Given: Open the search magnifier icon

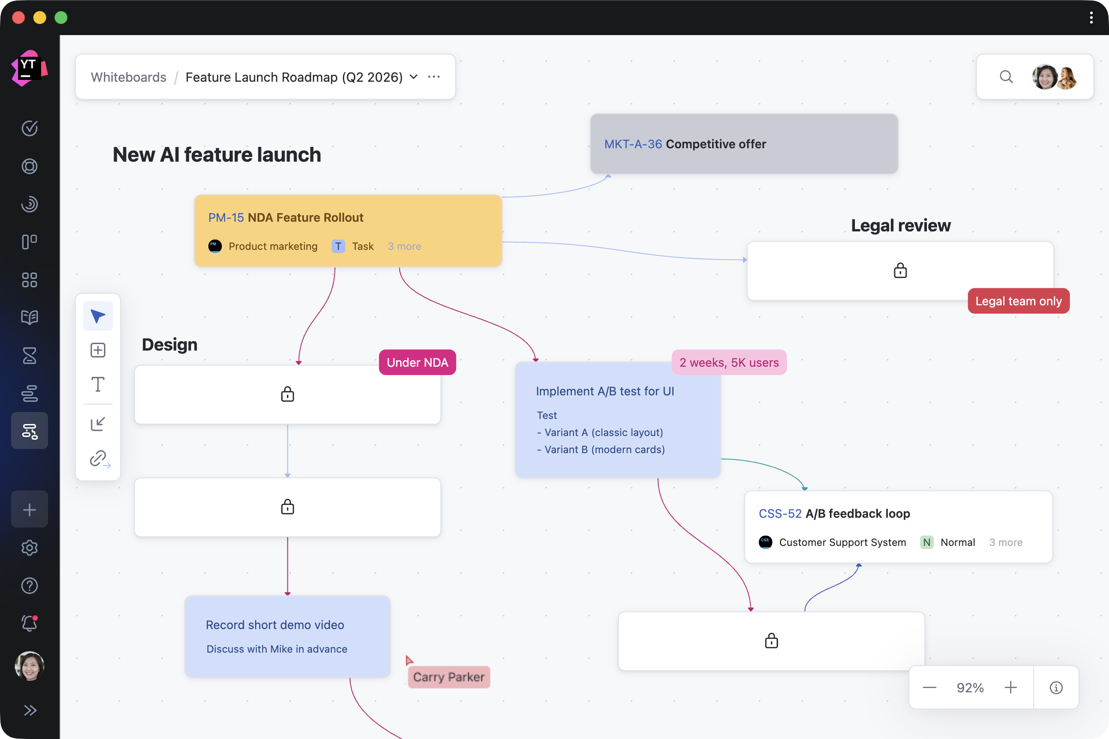Looking at the screenshot, I should [1006, 77].
